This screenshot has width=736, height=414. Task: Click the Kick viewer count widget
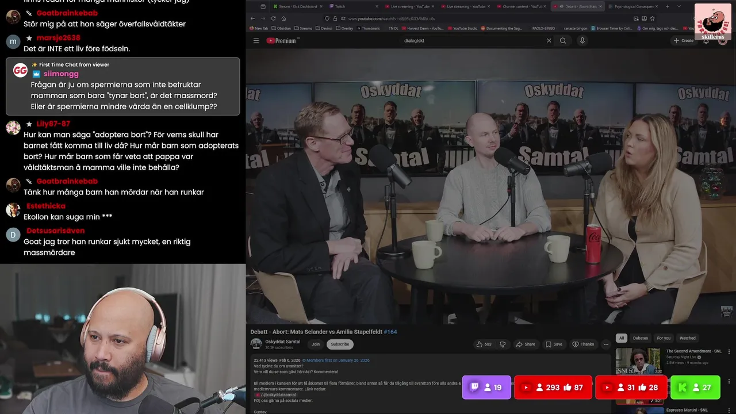click(x=695, y=388)
